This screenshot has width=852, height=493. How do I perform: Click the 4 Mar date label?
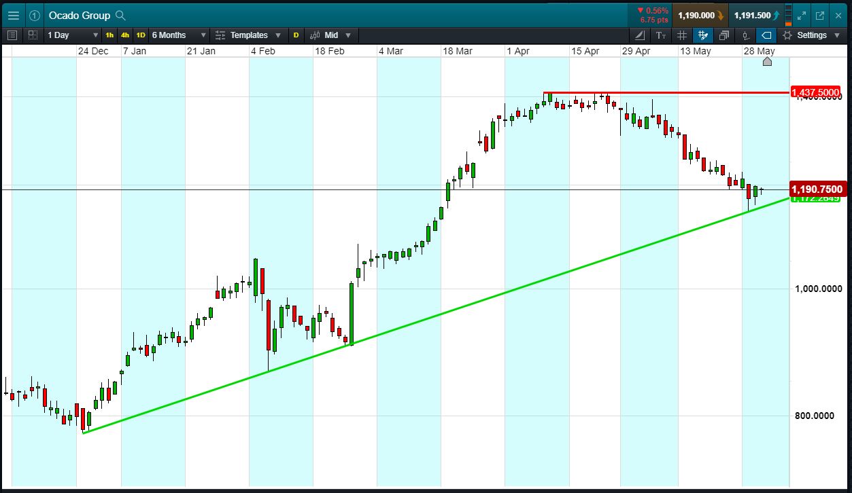391,51
